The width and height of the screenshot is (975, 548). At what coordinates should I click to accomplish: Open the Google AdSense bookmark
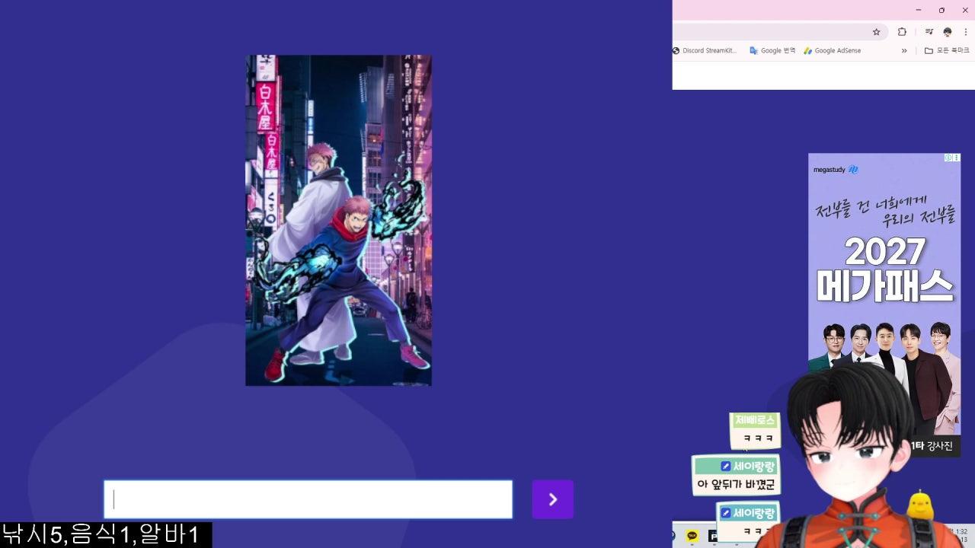pos(832,51)
